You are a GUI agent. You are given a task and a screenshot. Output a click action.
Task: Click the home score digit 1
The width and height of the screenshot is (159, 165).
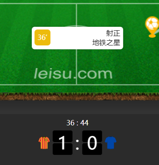click(63, 142)
